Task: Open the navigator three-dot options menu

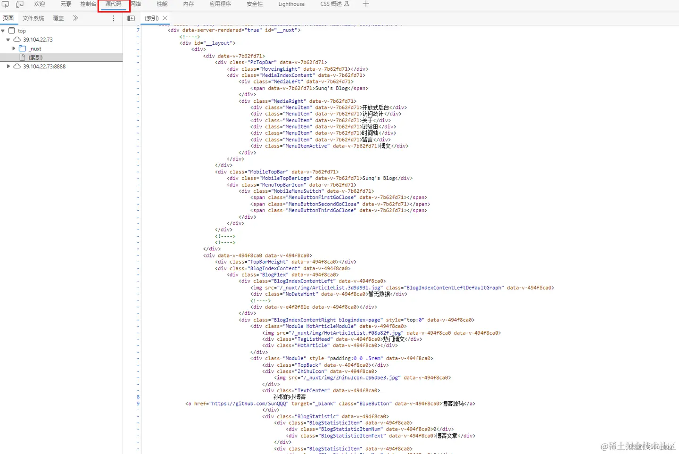Action: point(114,18)
